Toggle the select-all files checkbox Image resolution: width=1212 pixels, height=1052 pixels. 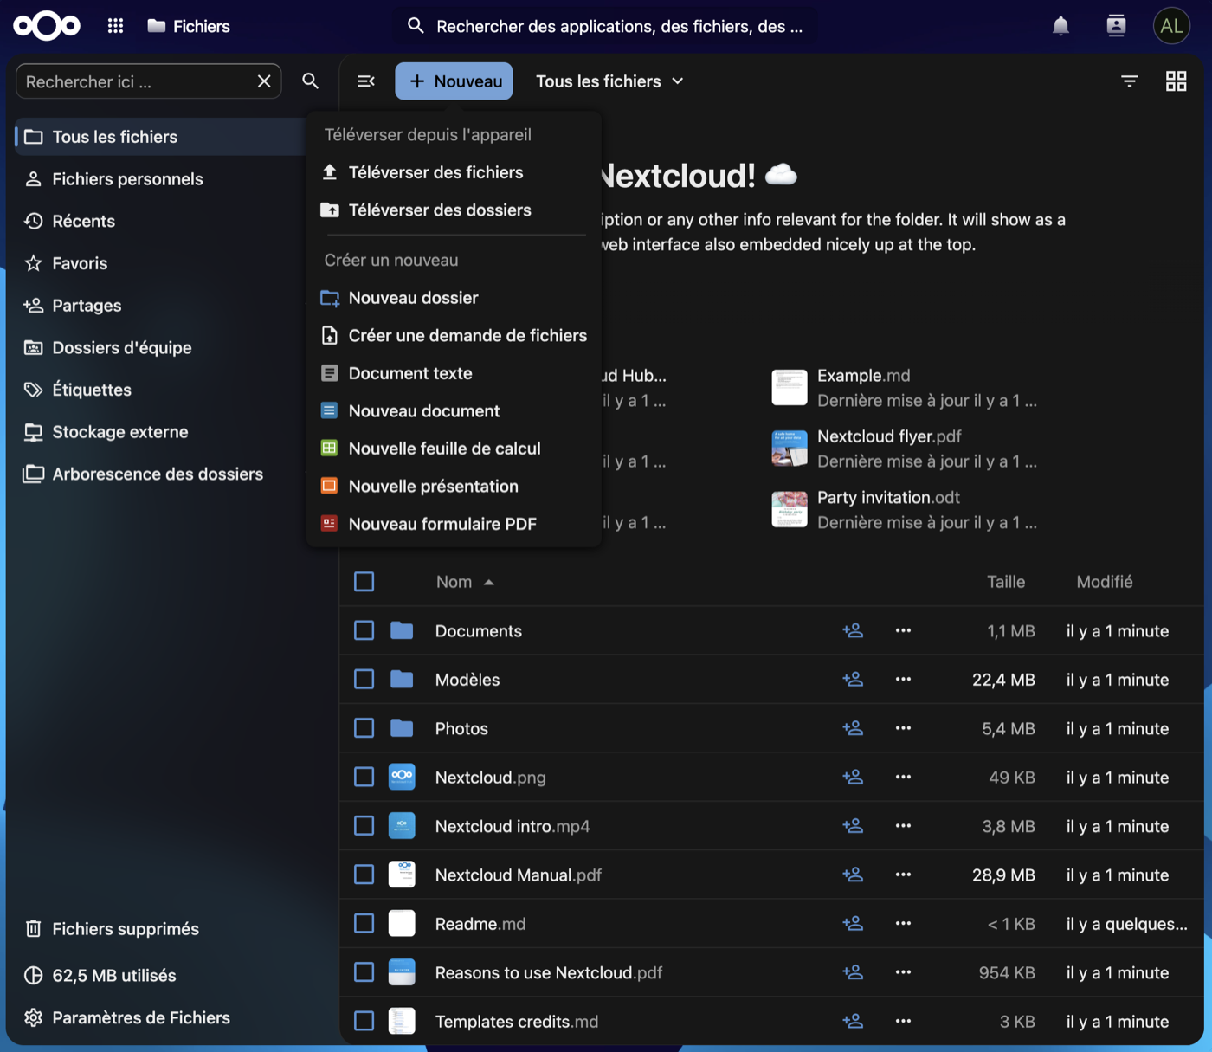coord(364,582)
